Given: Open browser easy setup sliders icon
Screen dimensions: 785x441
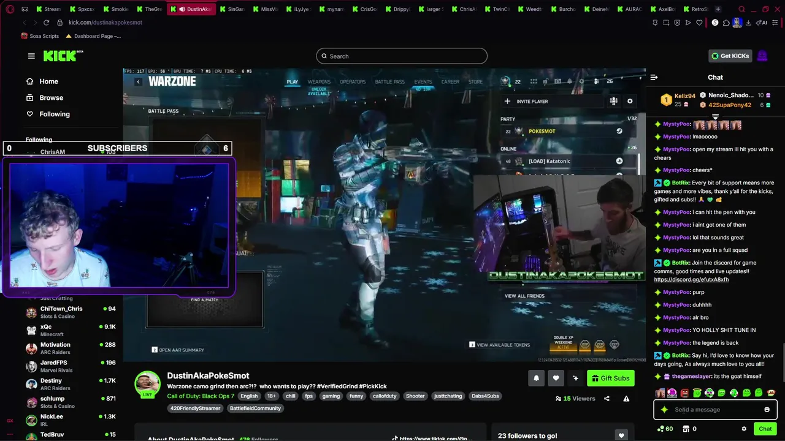Looking at the screenshot, I should tap(776, 23).
